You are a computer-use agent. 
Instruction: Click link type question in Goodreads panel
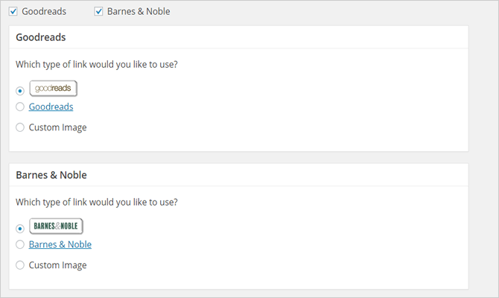[x=97, y=64]
